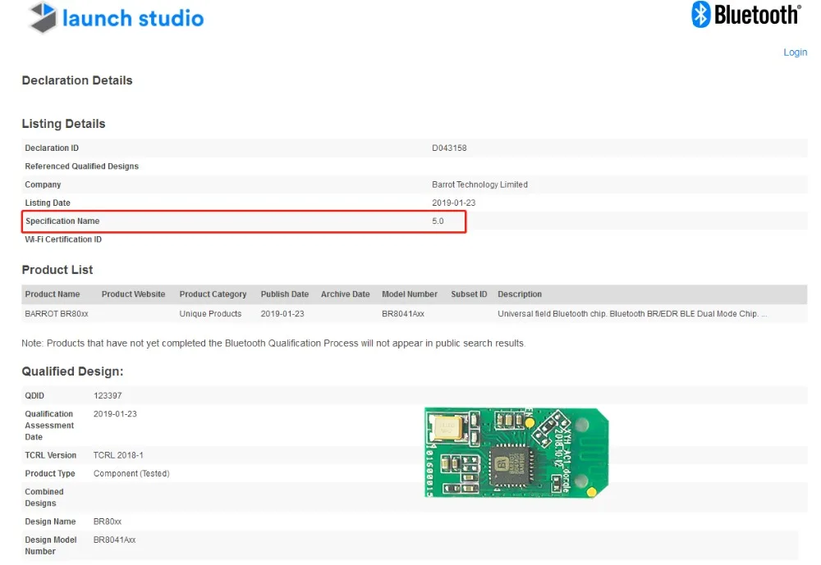Image resolution: width=821 pixels, height=565 pixels.
Task: Click the truncated product description text
Action: tap(632, 314)
